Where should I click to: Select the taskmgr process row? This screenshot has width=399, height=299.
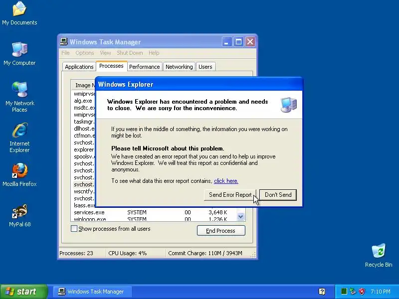pos(83,122)
